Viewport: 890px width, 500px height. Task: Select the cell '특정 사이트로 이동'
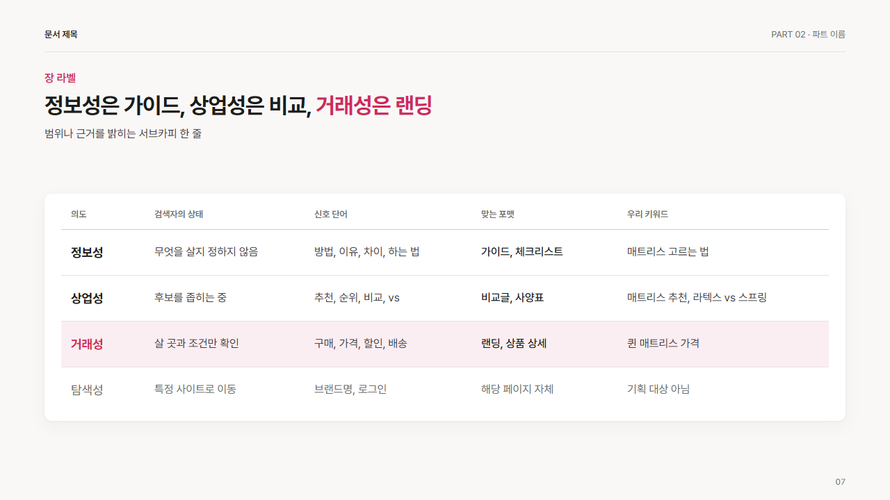coord(195,390)
